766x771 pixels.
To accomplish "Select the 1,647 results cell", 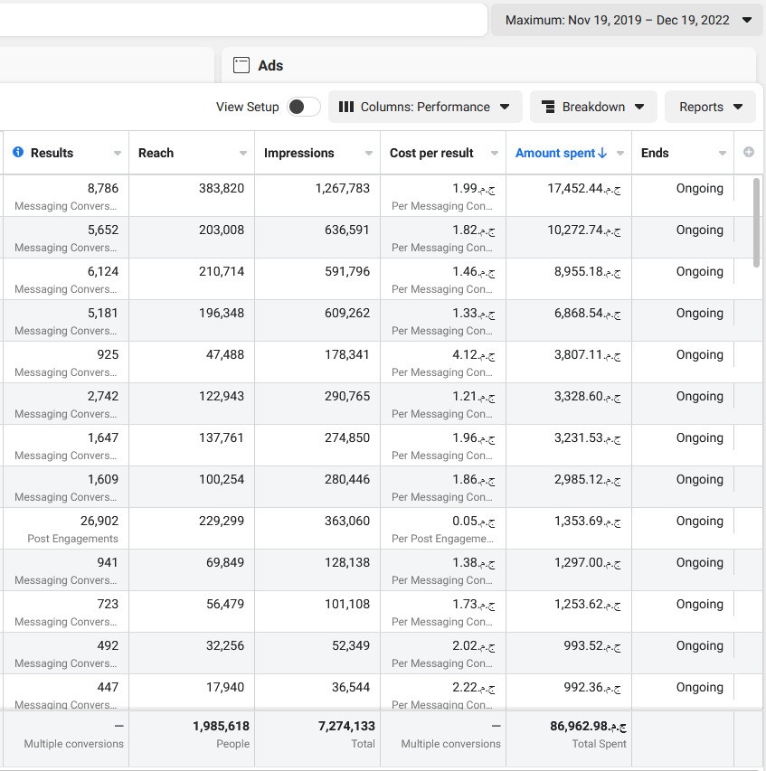I will tap(65, 446).
